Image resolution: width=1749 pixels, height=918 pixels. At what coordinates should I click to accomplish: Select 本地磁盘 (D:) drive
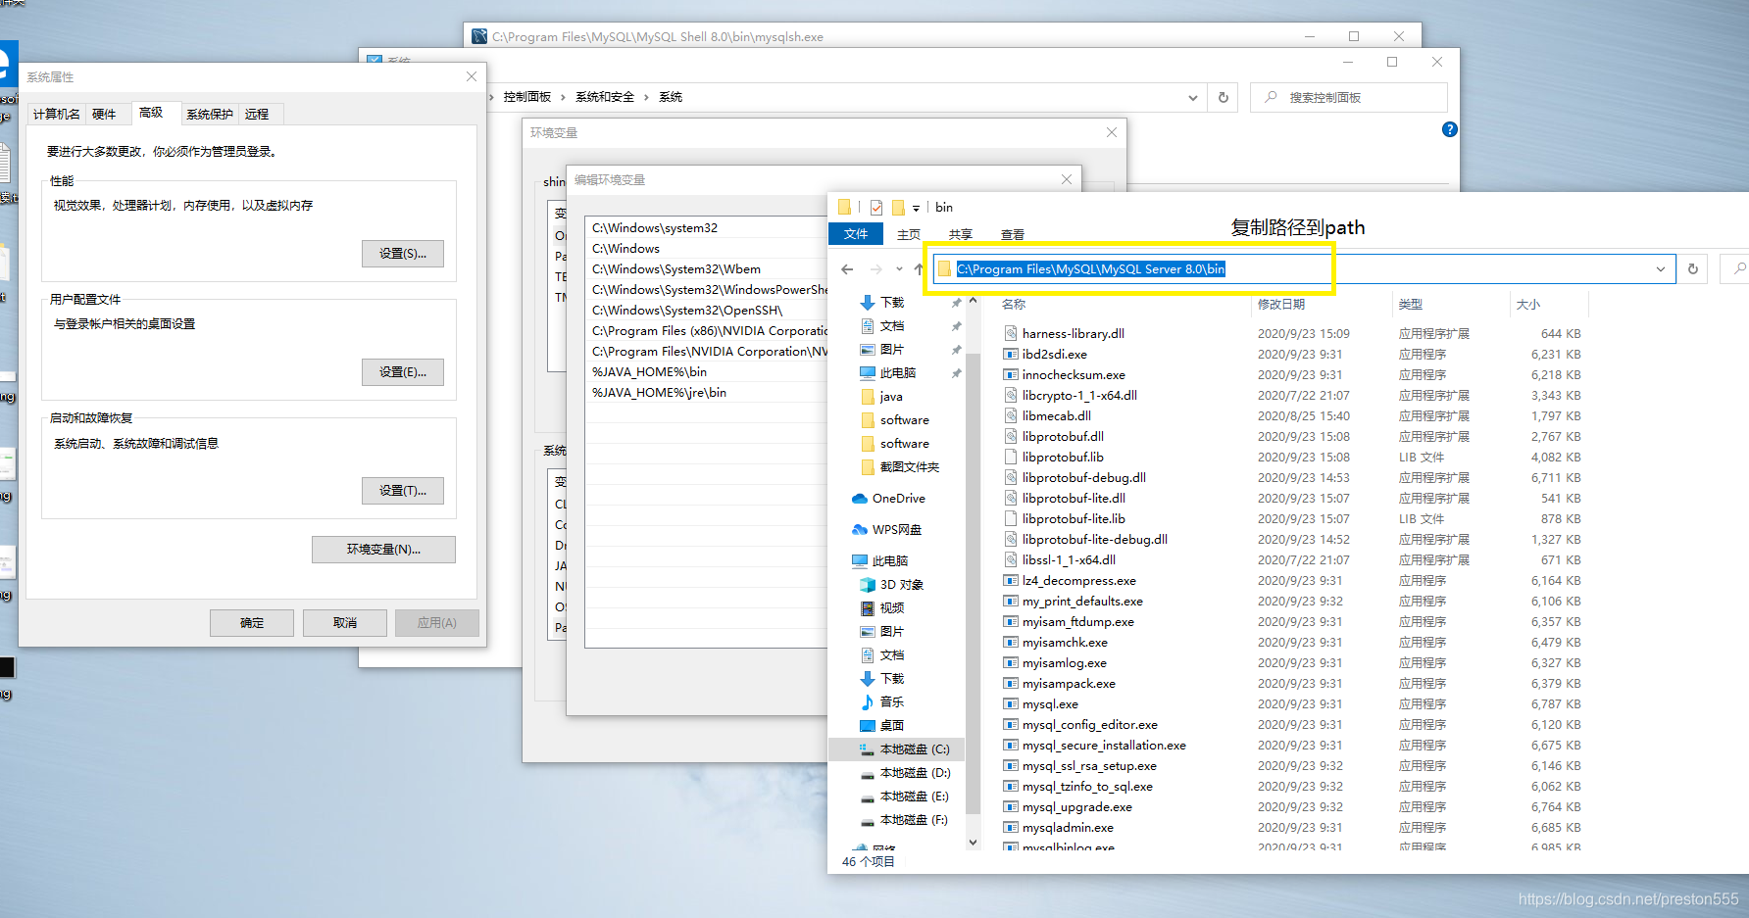pyautogui.click(x=905, y=773)
